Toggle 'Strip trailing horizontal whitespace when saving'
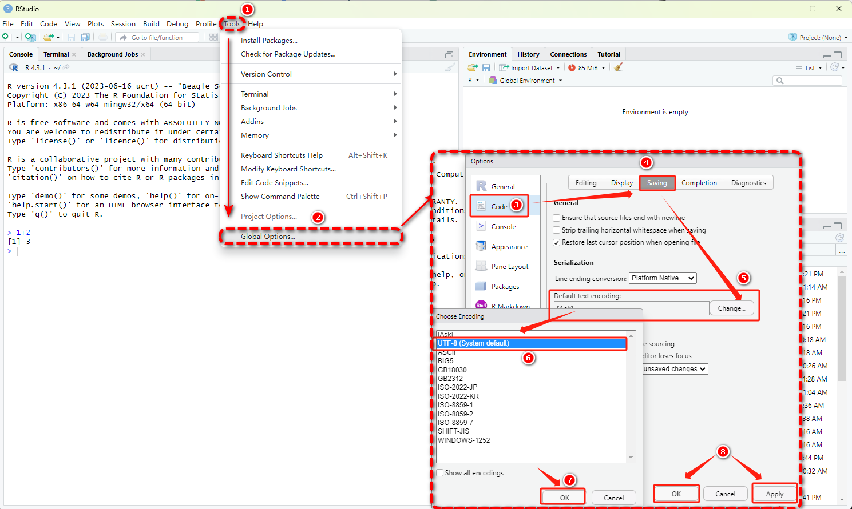The image size is (852, 509). coord(556,230)
